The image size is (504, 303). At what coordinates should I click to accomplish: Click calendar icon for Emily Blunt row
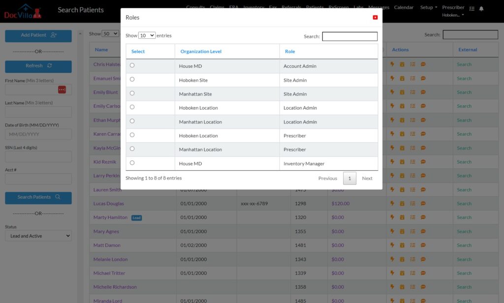(402, 92)
